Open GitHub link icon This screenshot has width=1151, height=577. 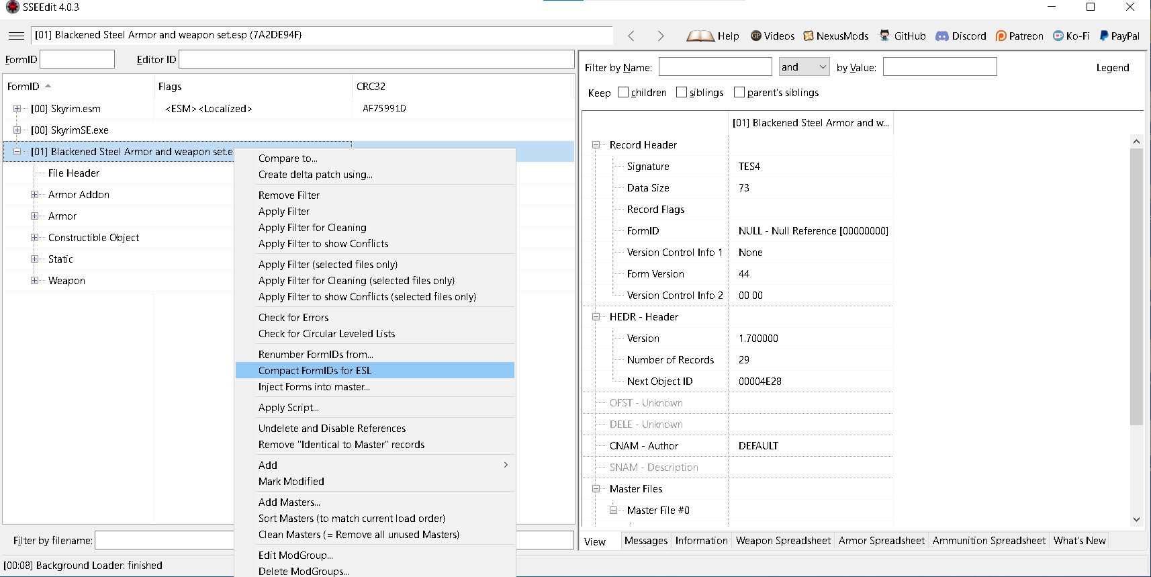pyautogui.click(x=884, y=36)
